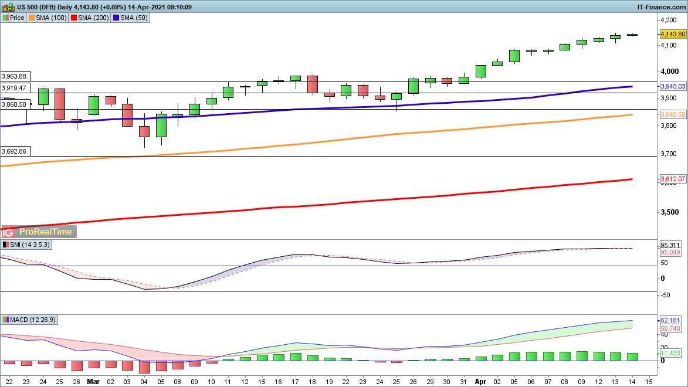Select the 3,692.86 horizontal line label
Viewport: 688px width, 387px height.
coord(14,151)
